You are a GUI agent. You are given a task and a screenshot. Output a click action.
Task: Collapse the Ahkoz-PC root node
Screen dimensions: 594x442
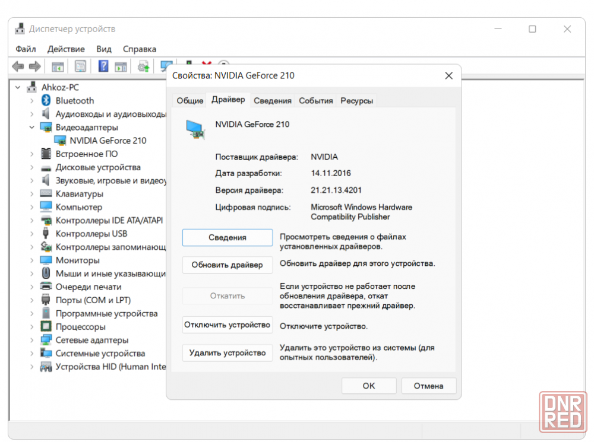tap(18, 87)
